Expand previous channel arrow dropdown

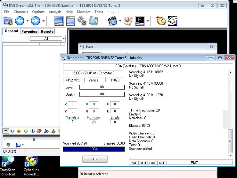pyautogui.click(x=28, y=21)
